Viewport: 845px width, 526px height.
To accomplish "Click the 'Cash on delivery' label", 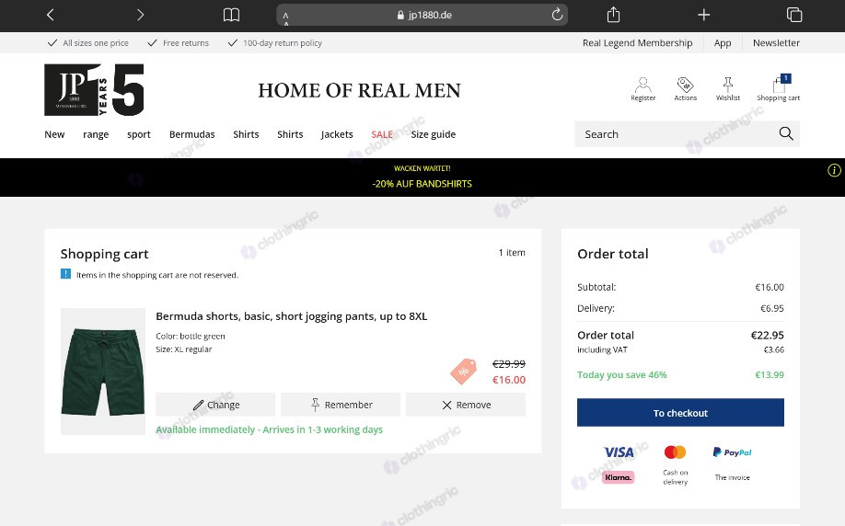I will click(x=675, y=477).
